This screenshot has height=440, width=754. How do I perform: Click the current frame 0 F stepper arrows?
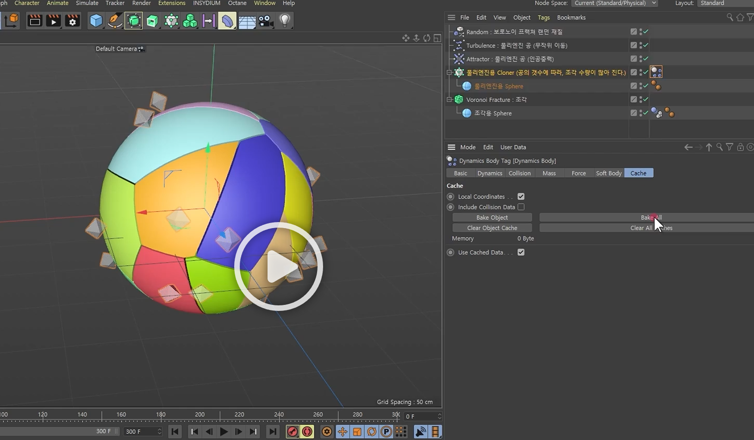pyautogui.click(x=439, y=416)
